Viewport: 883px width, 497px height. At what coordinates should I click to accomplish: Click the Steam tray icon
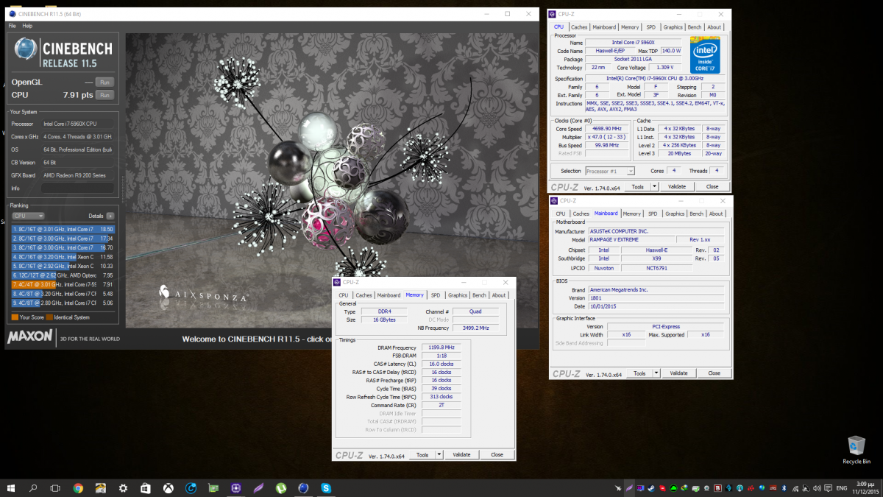point(651,488)
